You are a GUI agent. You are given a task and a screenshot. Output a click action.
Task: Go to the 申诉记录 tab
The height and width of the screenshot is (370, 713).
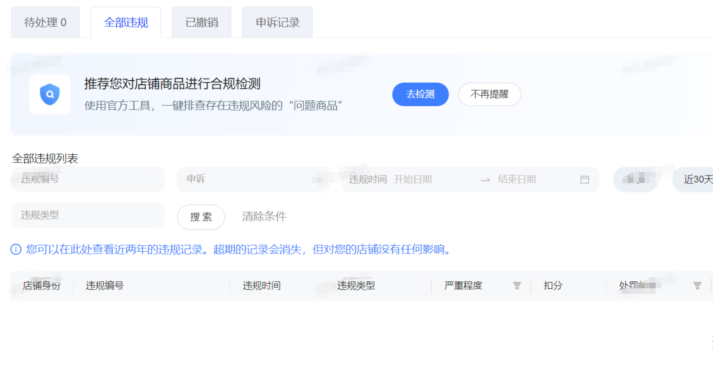click(x=277, y=22)
